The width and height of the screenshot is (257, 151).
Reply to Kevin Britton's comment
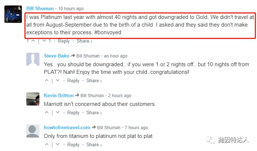tap(73, 113)
